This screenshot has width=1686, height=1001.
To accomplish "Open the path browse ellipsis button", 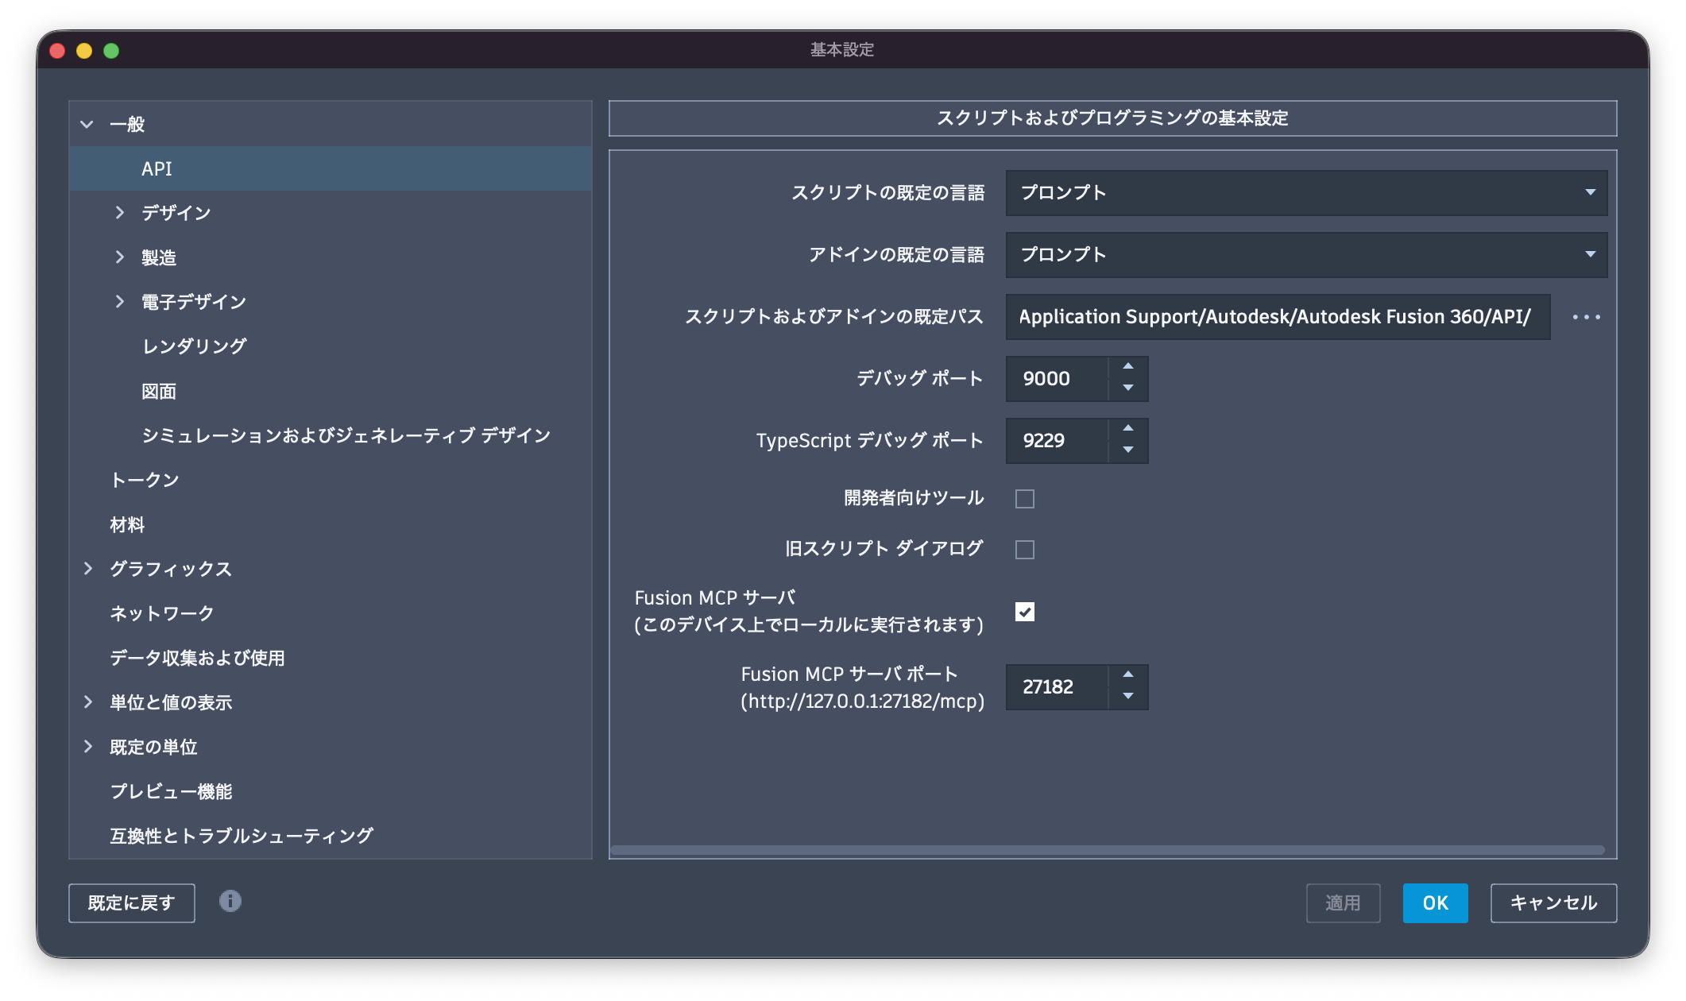I will 1586,317.
